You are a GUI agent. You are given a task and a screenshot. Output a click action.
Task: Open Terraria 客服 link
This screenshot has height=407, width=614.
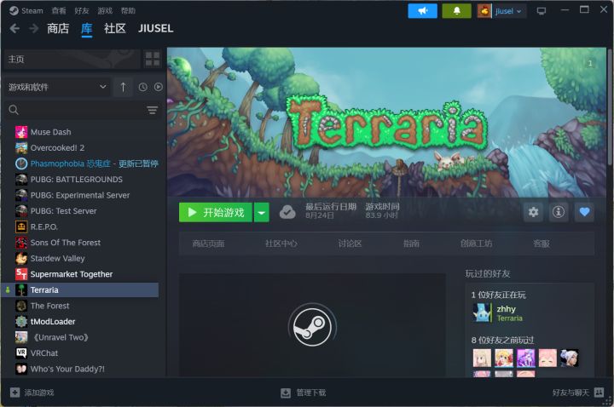542,244
